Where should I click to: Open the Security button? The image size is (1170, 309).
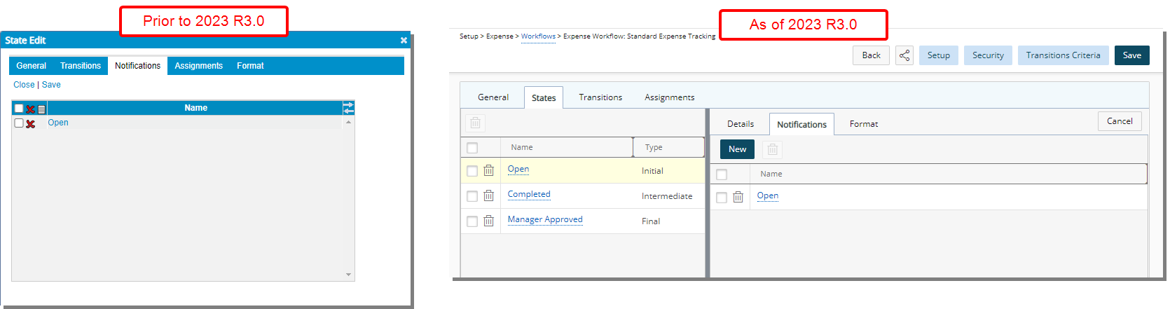pyautogui.click(x=988, y=55)
